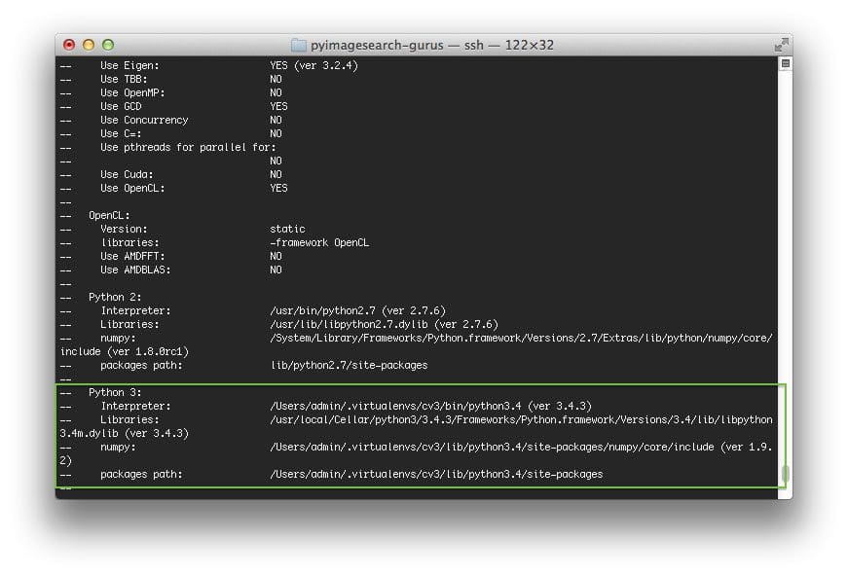Click the text '-framework OpenCL'
Viewport: 848px width, 576px height.
[x=319, y=242]
